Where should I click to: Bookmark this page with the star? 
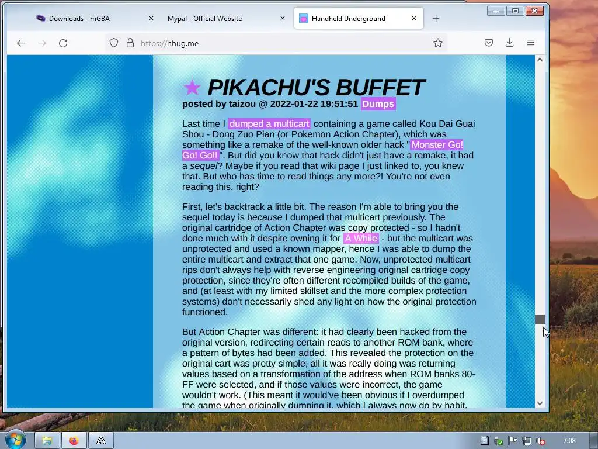(438, 43)
